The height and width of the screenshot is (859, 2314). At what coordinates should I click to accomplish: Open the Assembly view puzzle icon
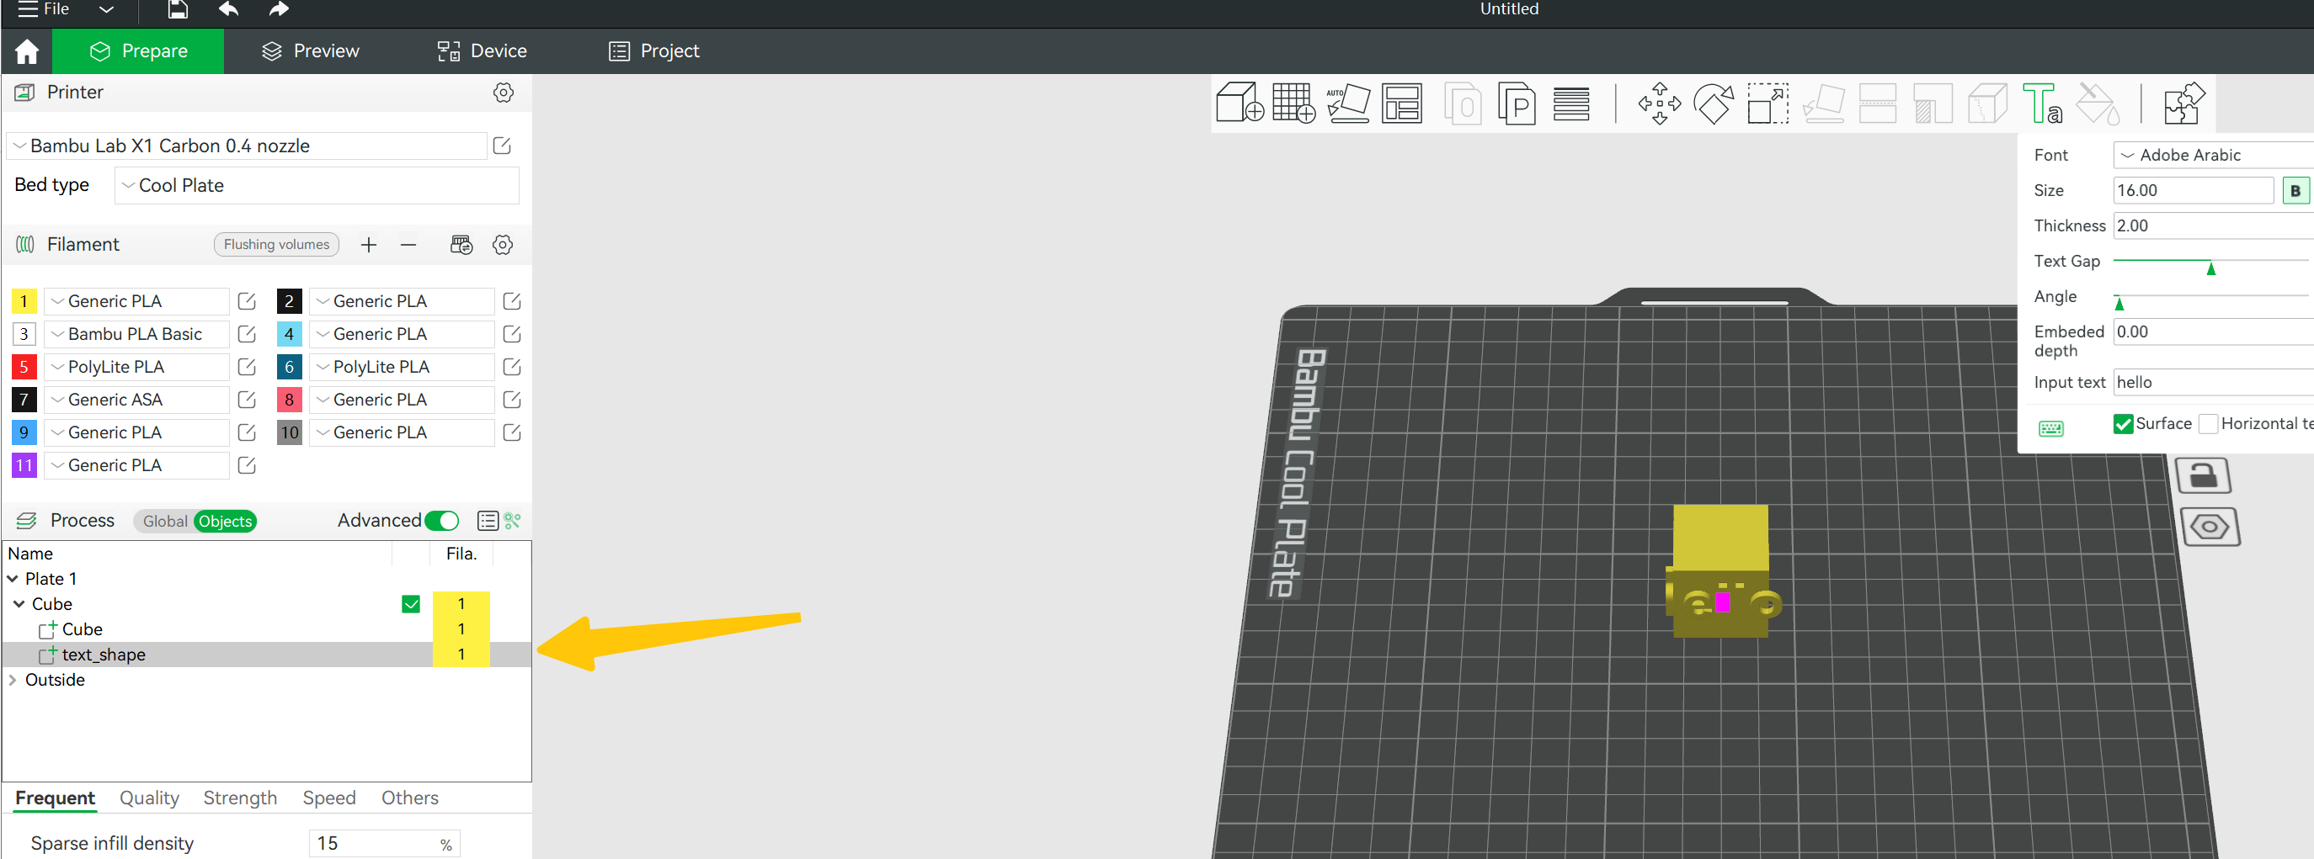pos(2183,103)
